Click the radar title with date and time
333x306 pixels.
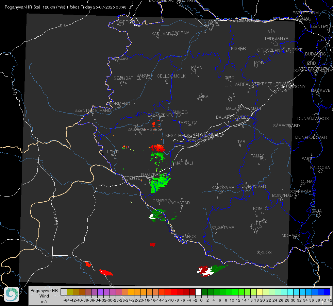tap(65, 7)
